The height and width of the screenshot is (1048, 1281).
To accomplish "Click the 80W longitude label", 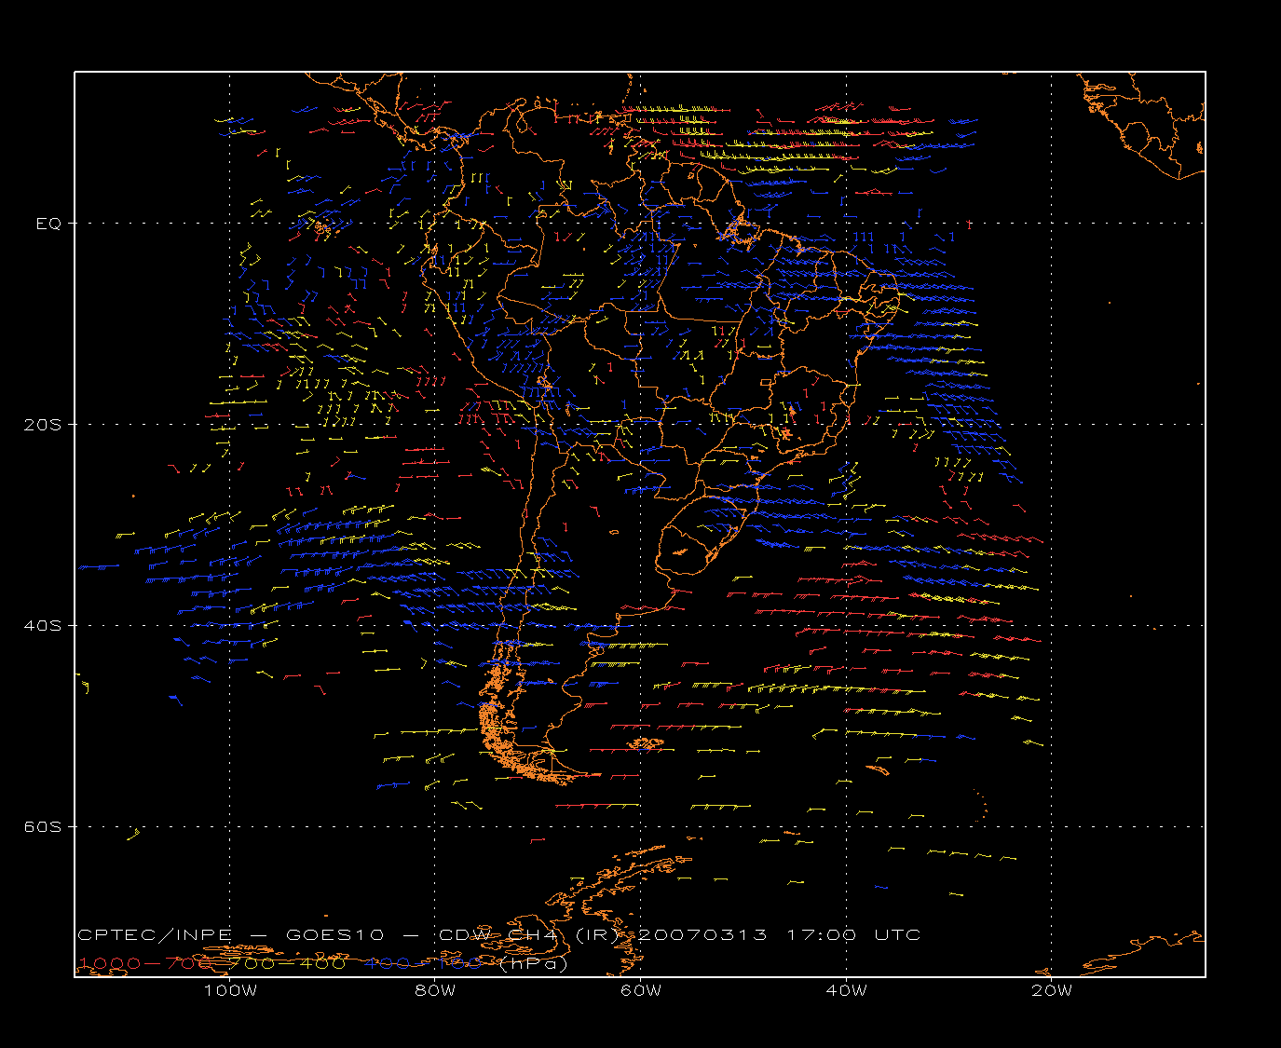I will pyautogui.click(x=436, y=991).
